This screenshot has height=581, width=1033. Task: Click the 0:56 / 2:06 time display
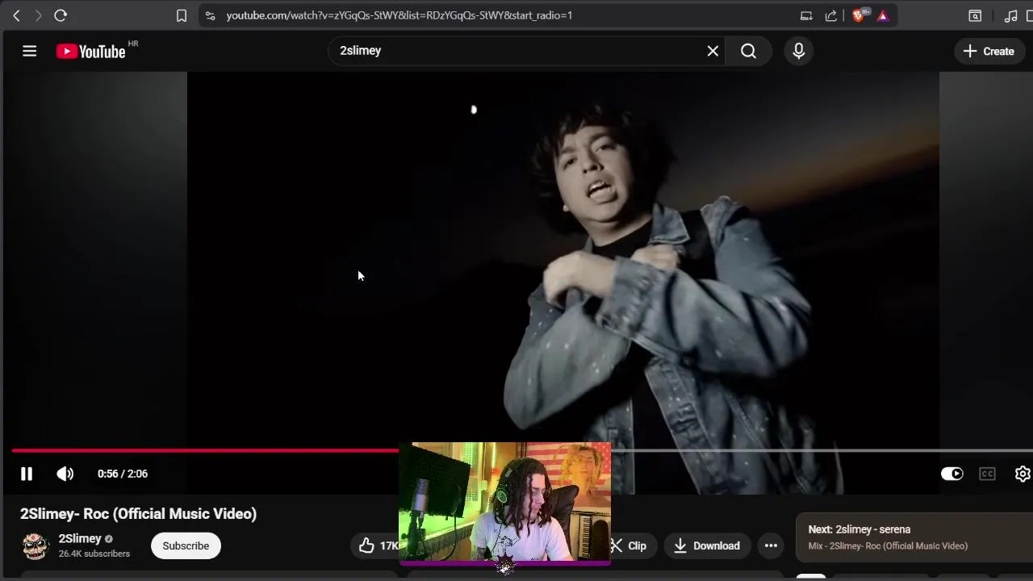123,474
